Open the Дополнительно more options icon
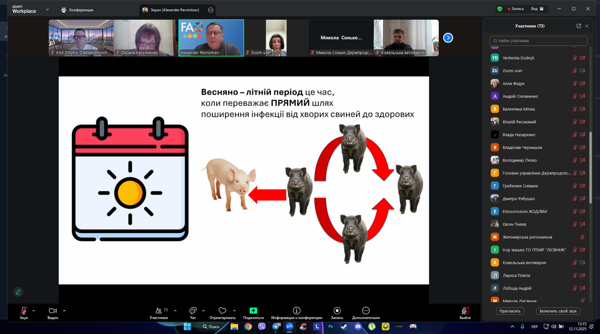 click(x=366, y=311)
